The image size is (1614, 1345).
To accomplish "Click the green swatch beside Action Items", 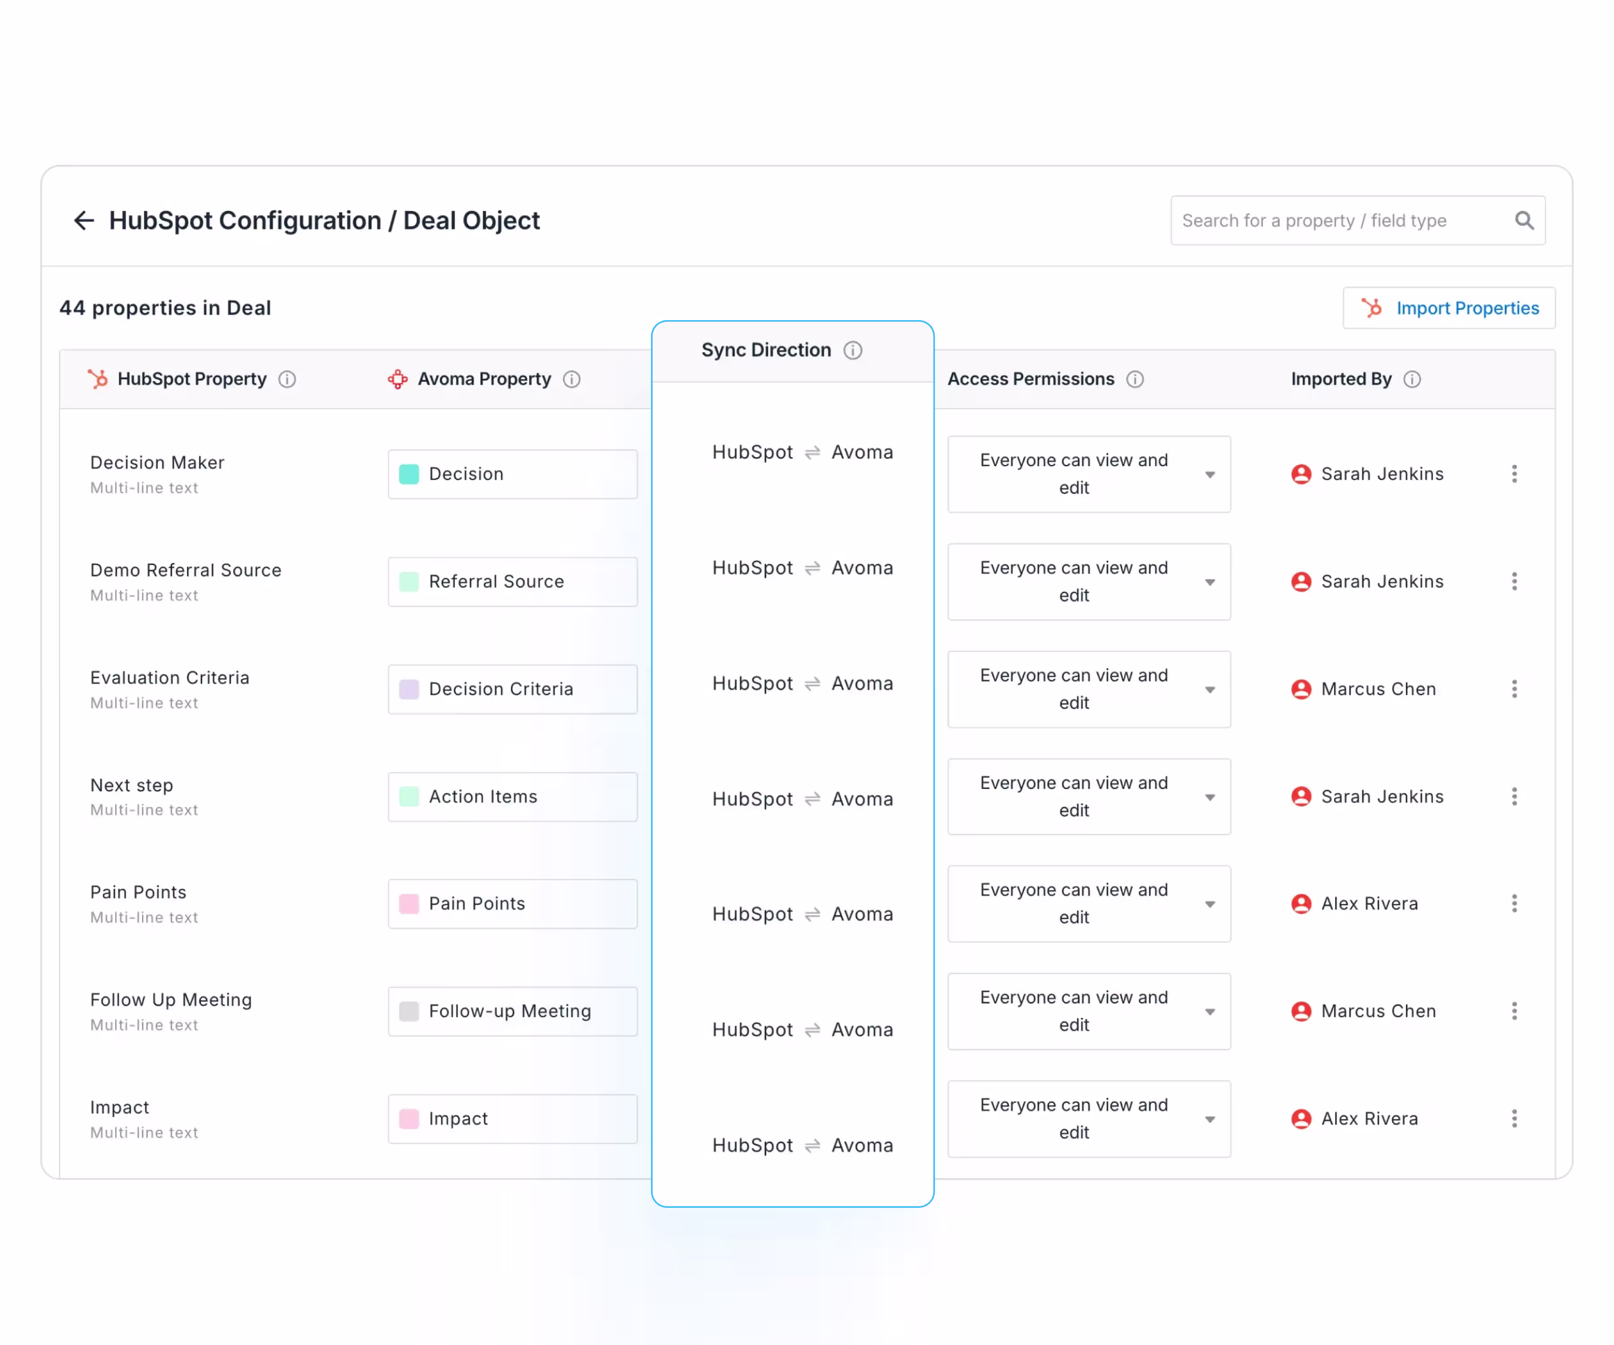I will pos(409,797).
